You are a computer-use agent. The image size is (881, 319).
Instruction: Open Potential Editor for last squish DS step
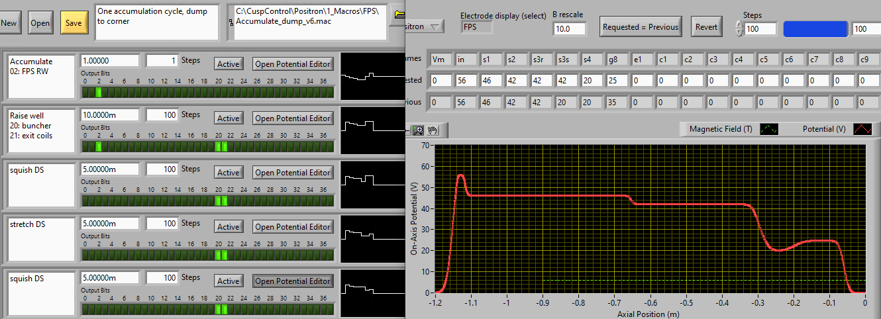293,281
